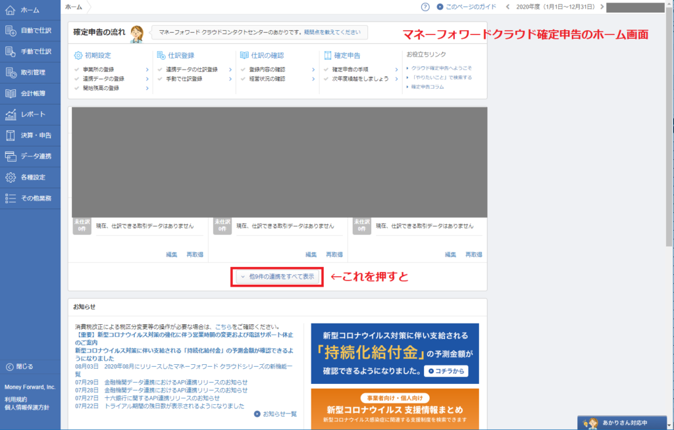Open 持続化給付金の予測金額 notice link
Image resolution: width=674 pixels, height=430 pixels.
(x=184, y=354)
